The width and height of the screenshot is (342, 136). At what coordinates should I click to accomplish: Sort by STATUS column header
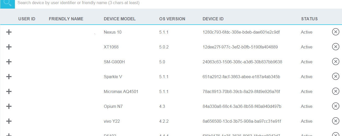(309, 19)
